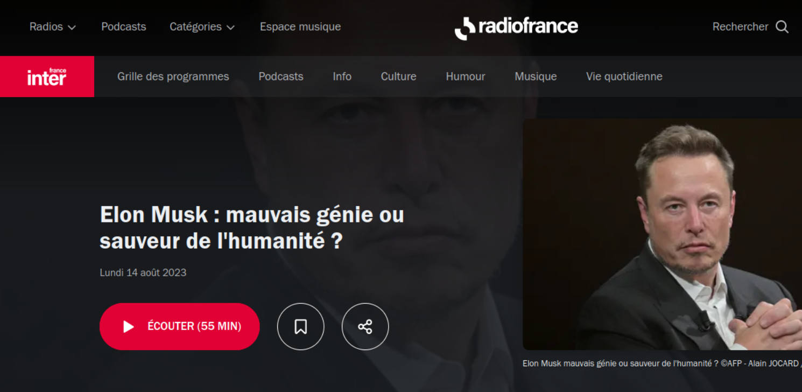The width and height of the screenshot is (802, 392).
Task: Open Podcasts in the top navigation
Action: click(124, 26)
